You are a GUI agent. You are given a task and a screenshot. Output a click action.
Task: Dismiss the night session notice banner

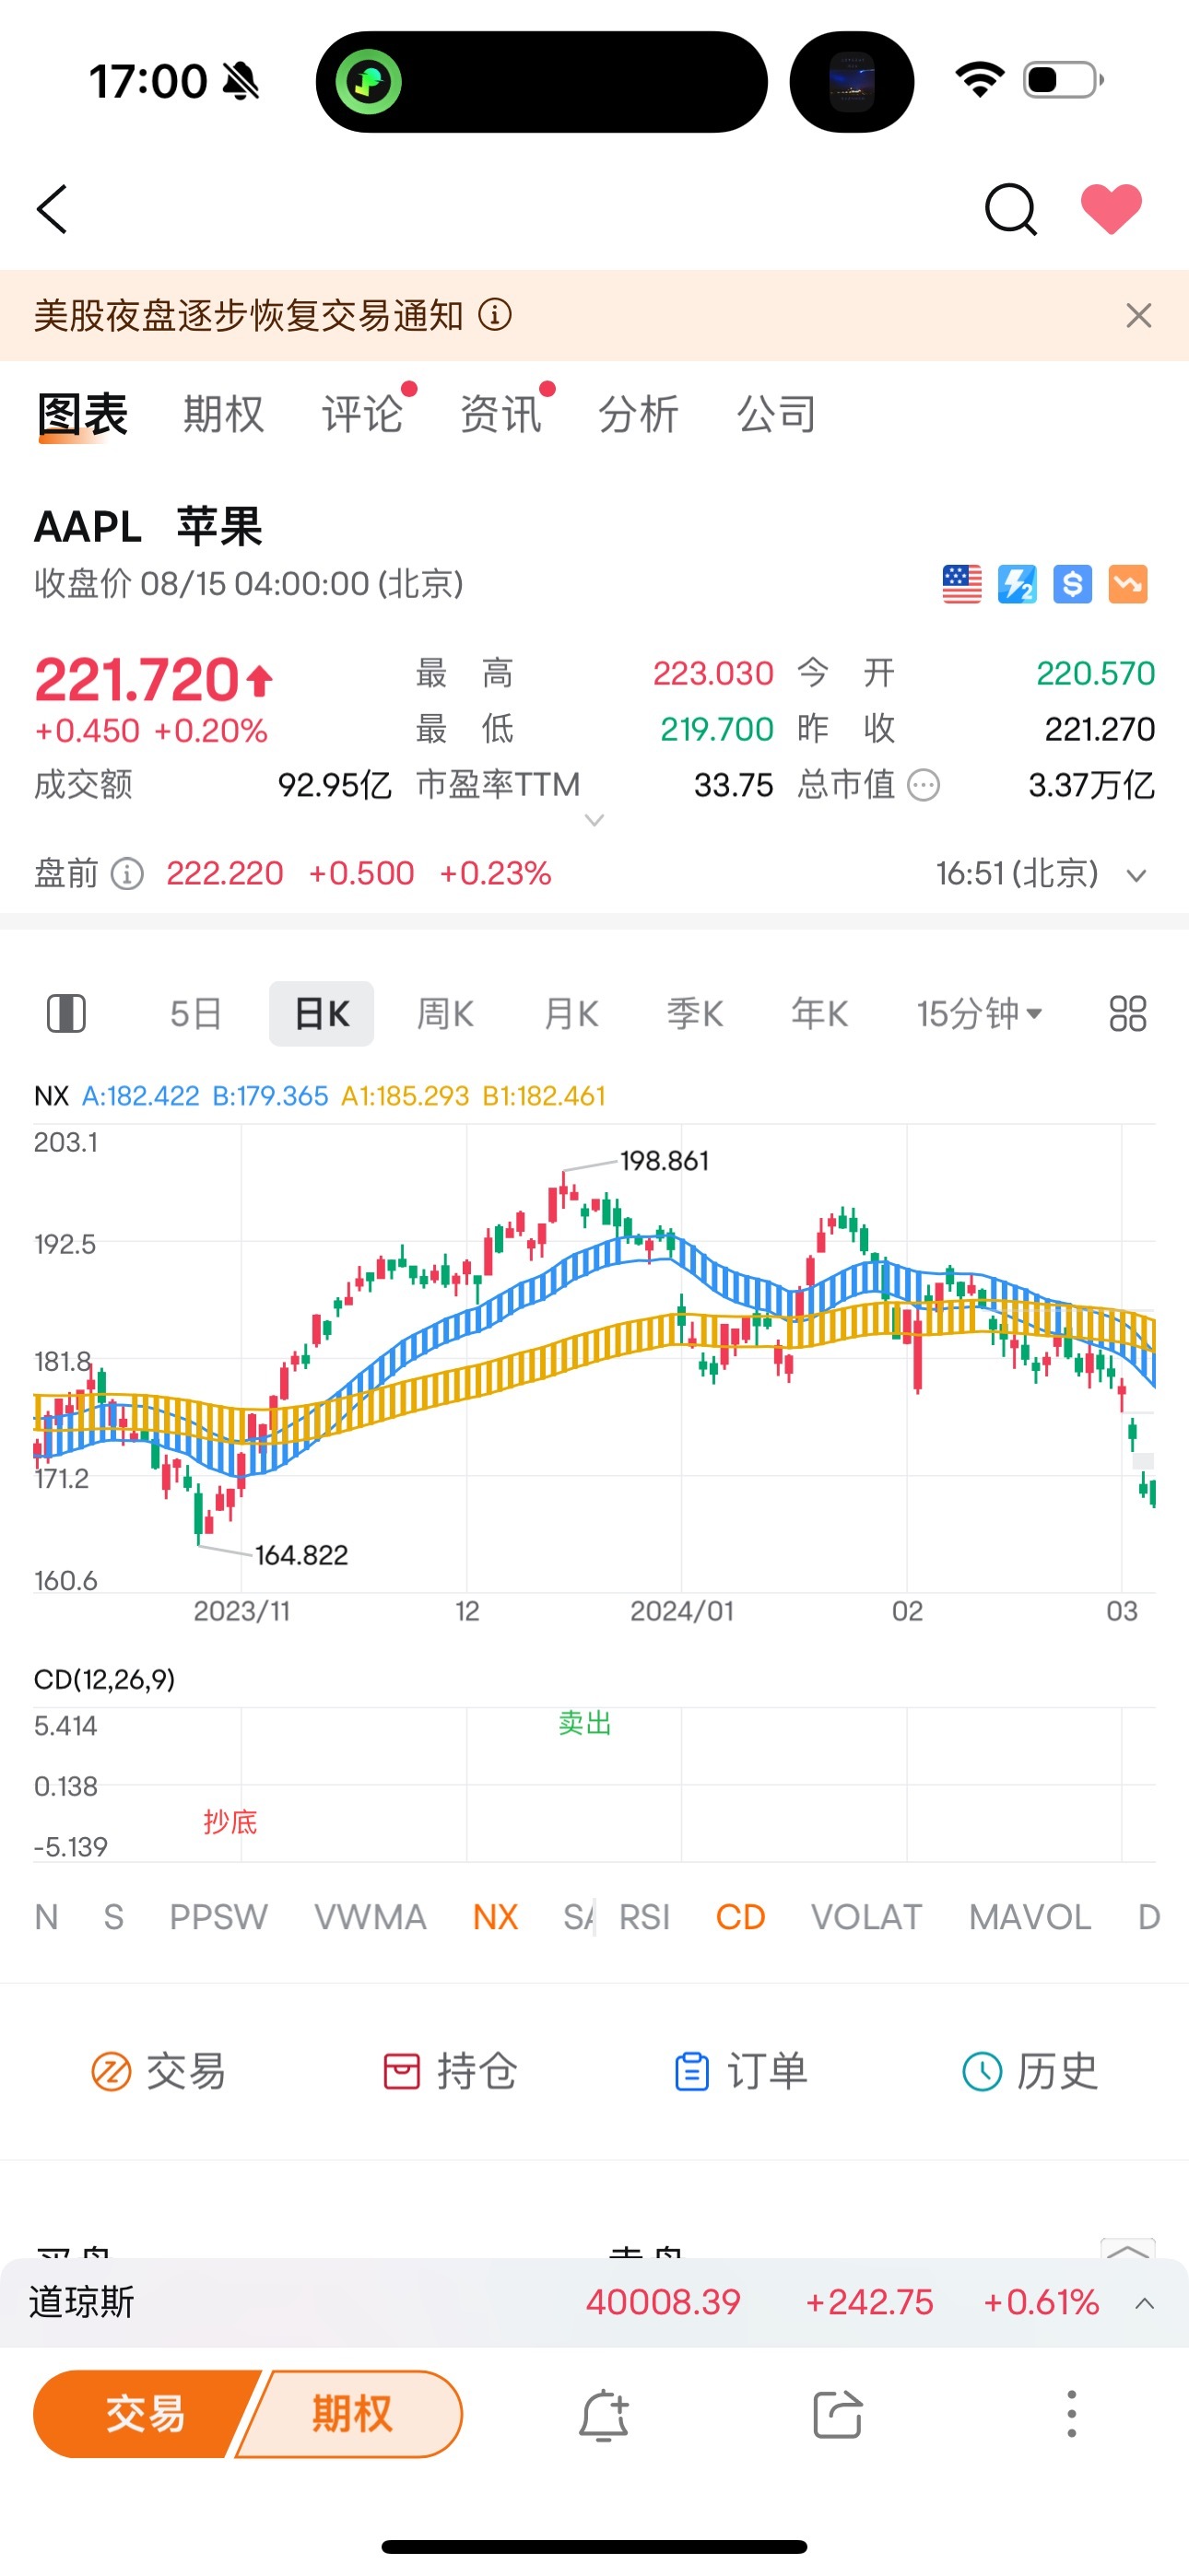pos(1138,315)
